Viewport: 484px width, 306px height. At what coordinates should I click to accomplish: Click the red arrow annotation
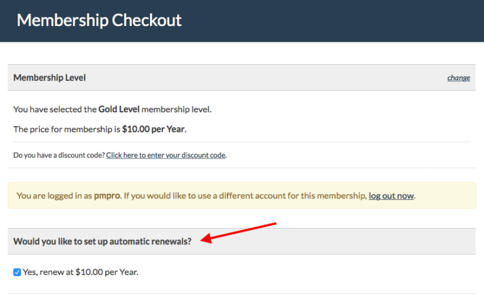pyautogui.click(x=238, y=233)
